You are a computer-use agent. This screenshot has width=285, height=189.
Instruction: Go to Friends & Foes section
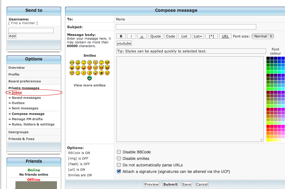(21, 139)
